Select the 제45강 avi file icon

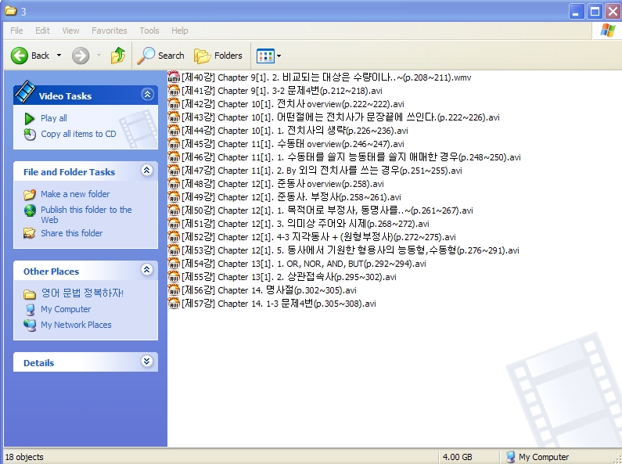point(174,143)
